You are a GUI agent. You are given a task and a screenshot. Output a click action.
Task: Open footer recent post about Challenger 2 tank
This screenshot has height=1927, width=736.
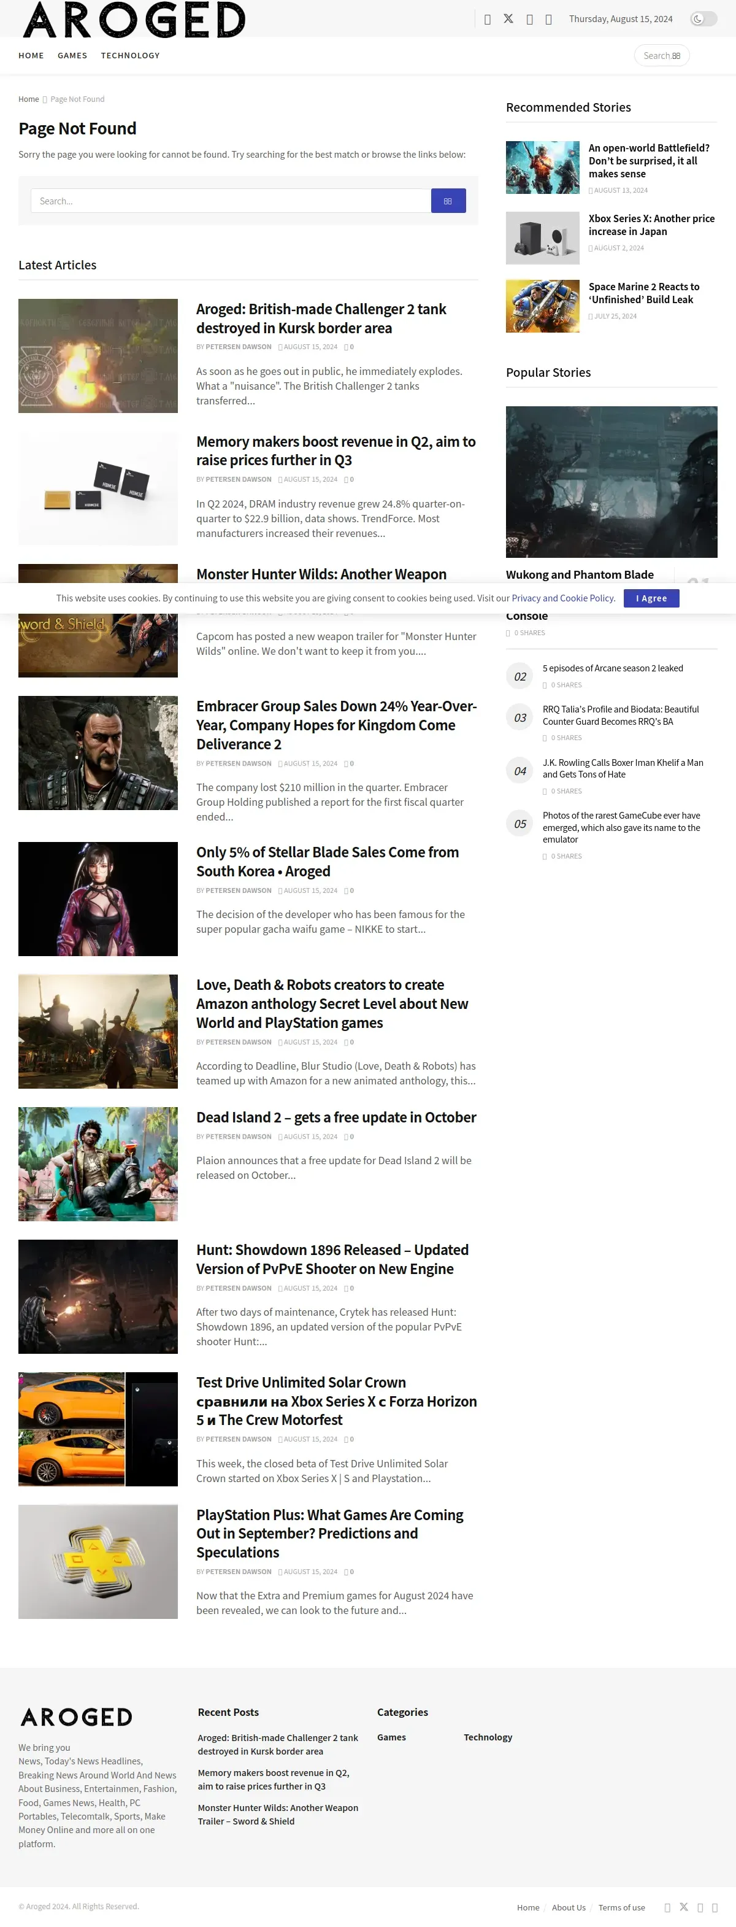point(277,1745)
